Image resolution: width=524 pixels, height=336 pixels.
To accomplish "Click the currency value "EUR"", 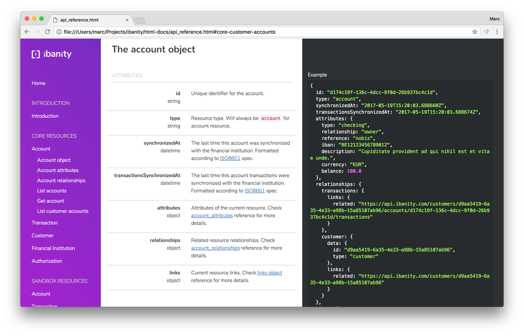I will click(358, 165).
